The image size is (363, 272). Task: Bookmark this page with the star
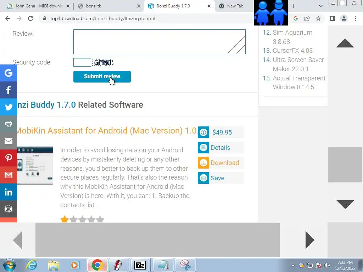(x=318, y=18)
